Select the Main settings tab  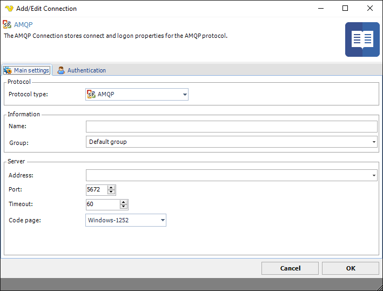pos(31,70)
